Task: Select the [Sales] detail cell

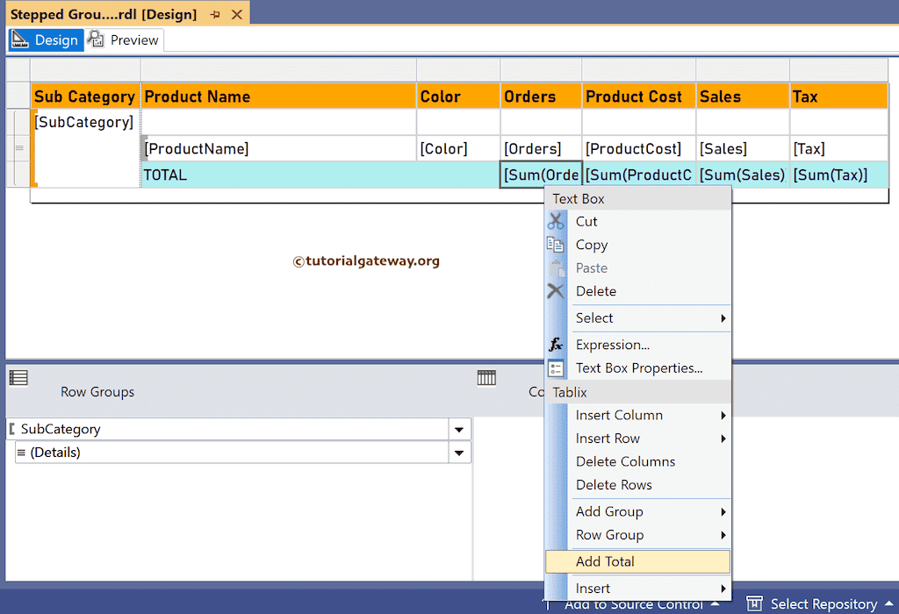Action: (x=743, y=149)
